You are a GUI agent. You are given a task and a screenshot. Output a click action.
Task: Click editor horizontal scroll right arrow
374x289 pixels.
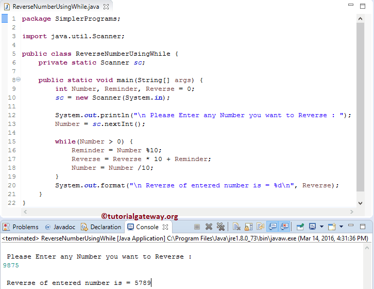(351, 212)
